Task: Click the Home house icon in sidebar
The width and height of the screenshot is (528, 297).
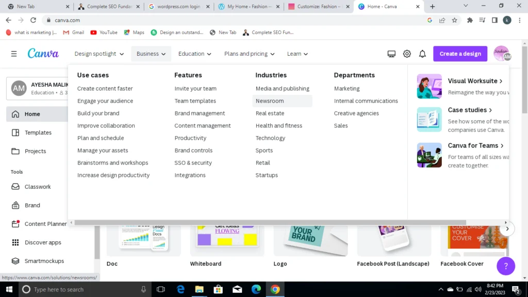Action: (x=15, y=114)
